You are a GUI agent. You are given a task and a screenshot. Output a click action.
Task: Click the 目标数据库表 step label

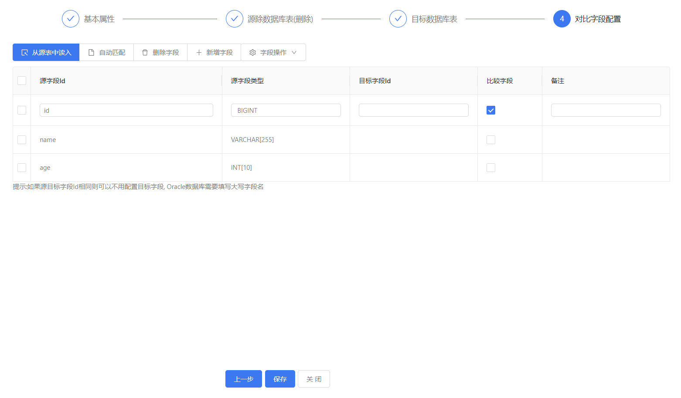coord(434,19)
